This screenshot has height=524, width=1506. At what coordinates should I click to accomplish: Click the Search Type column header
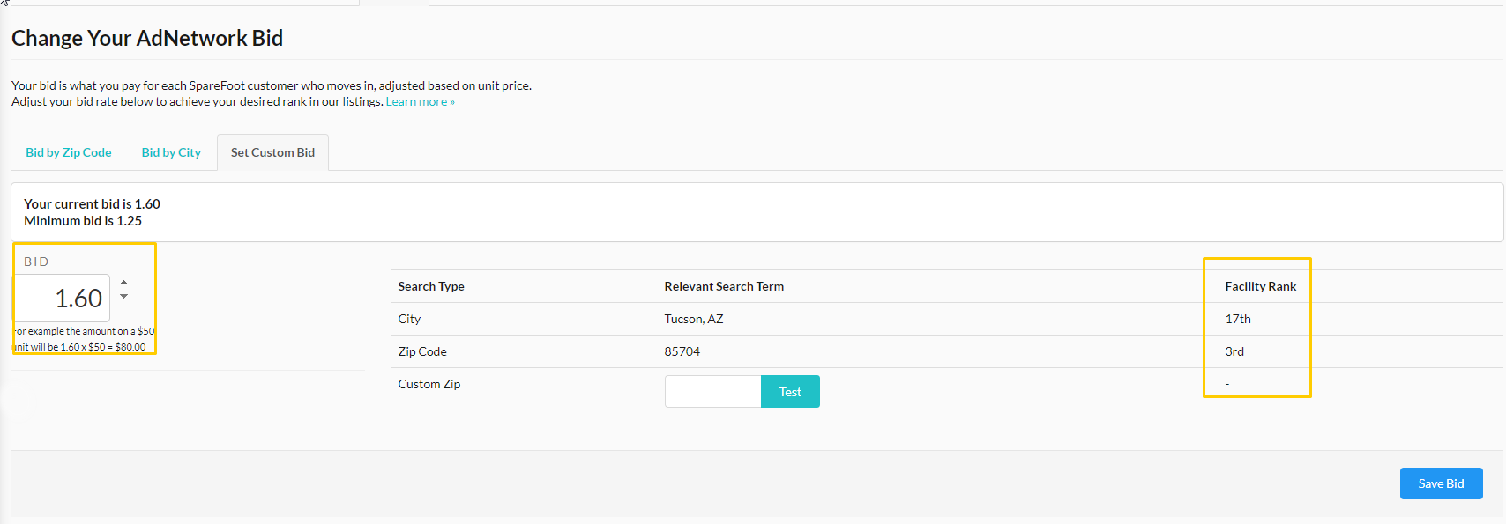(x=431, y=286)
